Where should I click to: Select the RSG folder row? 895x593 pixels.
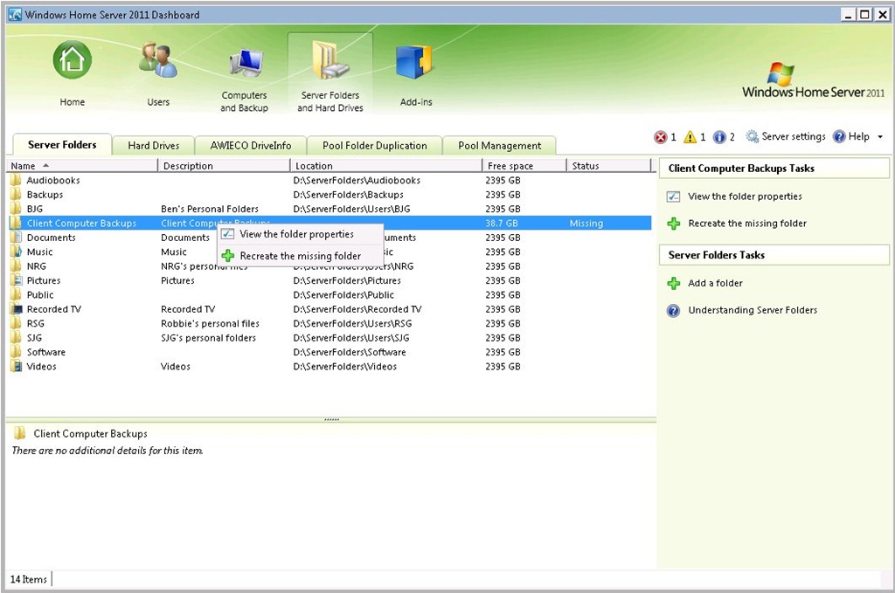329,323
